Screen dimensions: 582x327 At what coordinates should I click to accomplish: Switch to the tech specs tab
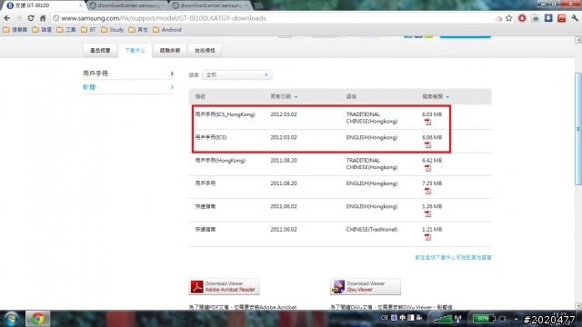[x=205, y=51]
